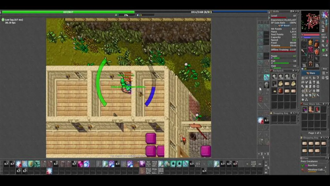Click the XP Boost button in Skills
Viewport: 330px width, 186px height.
[284, 26]
